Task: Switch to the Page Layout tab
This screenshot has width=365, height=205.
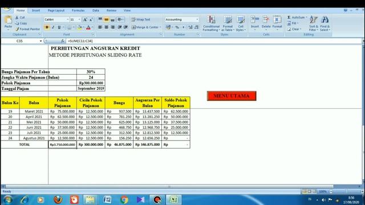Action: point(56,10)
